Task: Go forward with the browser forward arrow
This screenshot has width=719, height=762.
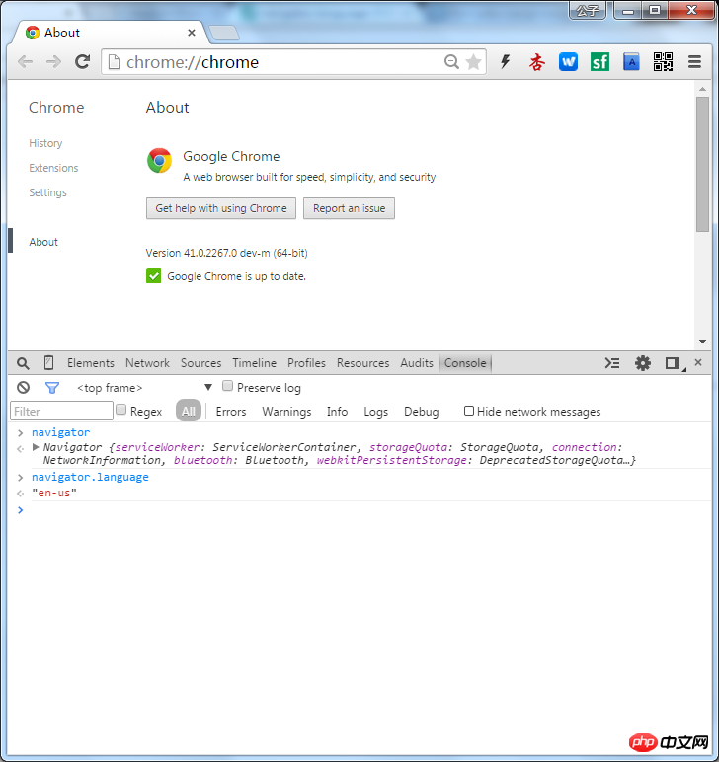Action: [x=53, y=62]
